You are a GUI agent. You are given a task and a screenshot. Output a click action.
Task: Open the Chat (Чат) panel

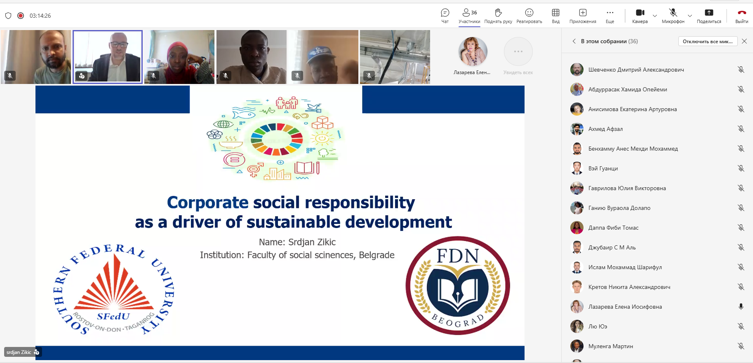445,13
